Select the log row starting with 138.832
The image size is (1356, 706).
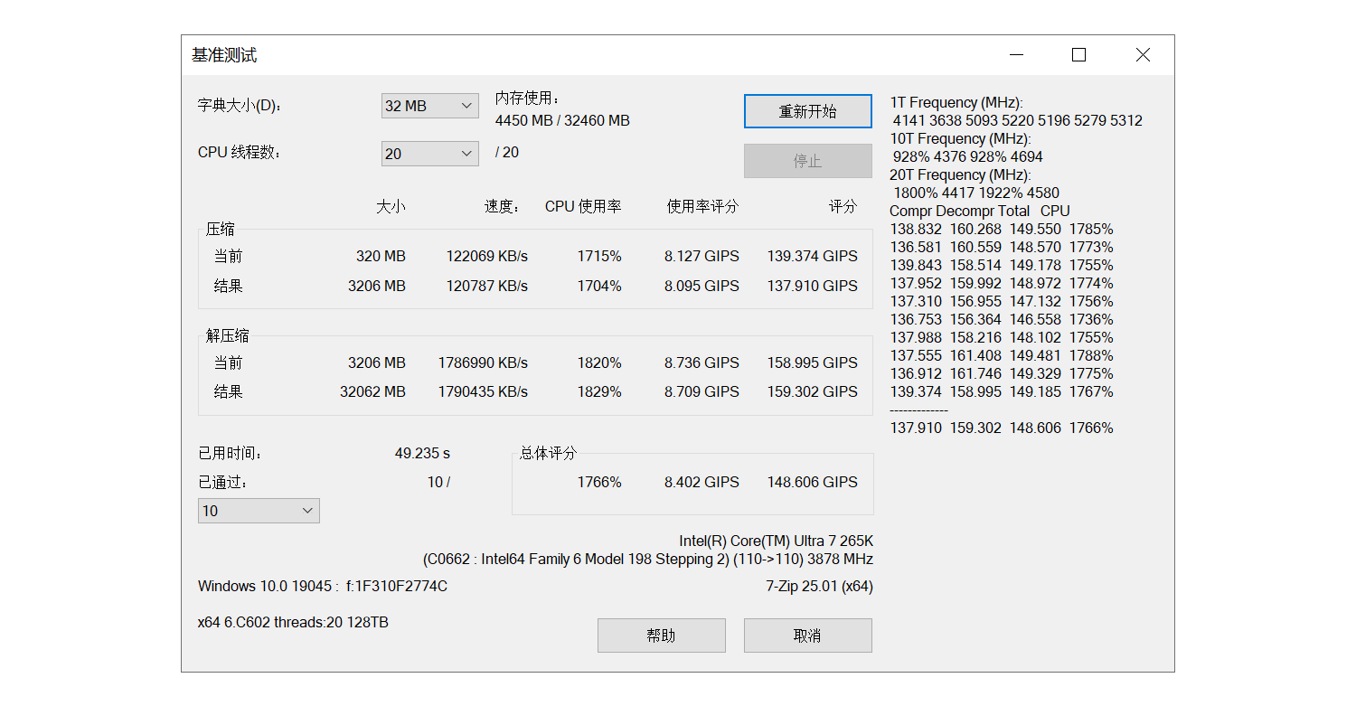click(x=1002, y=229)
